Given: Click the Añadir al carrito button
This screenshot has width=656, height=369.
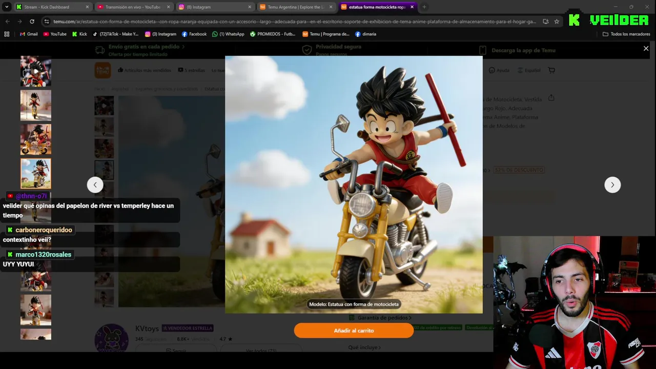Looking at the screenshot, I should tap(354, 331).
